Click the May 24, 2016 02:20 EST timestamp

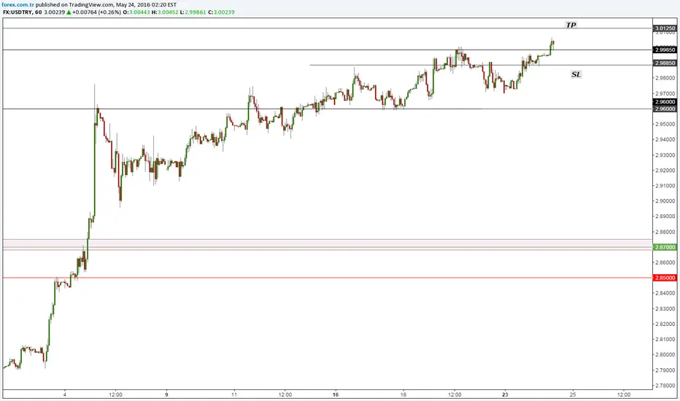(x=147, y=4)
